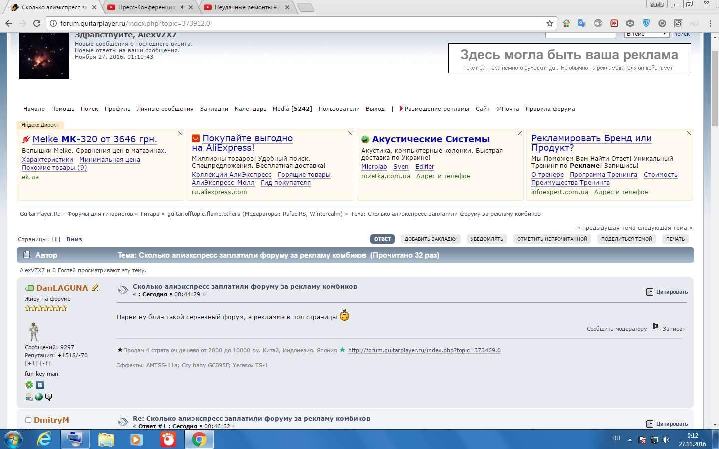719x449 pixels.
Task: Click the 'Здесь могла быть ваша реклама' banner
Action: point(569,58)
